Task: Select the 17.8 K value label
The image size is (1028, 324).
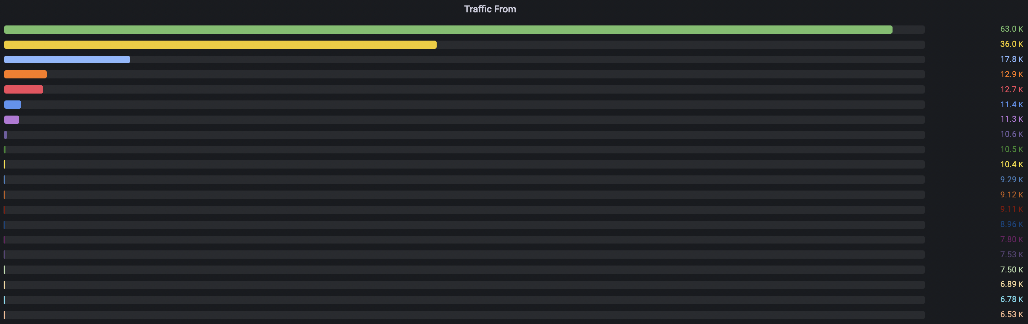Action: (1011, 59)
